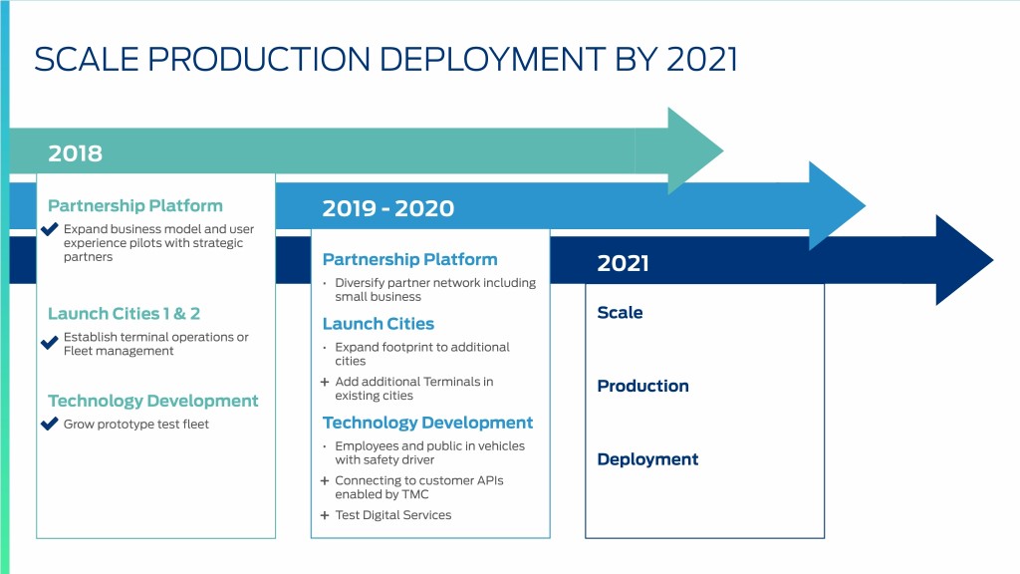Click the plus icon before "Add additional Terminals"
1020x574 pixels.
click(325, 382)
